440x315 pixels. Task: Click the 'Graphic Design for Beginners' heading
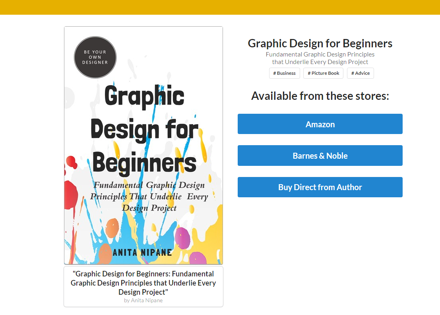click(320, 43)
